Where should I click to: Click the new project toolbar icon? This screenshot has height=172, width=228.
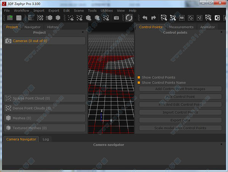click(31, 18)
